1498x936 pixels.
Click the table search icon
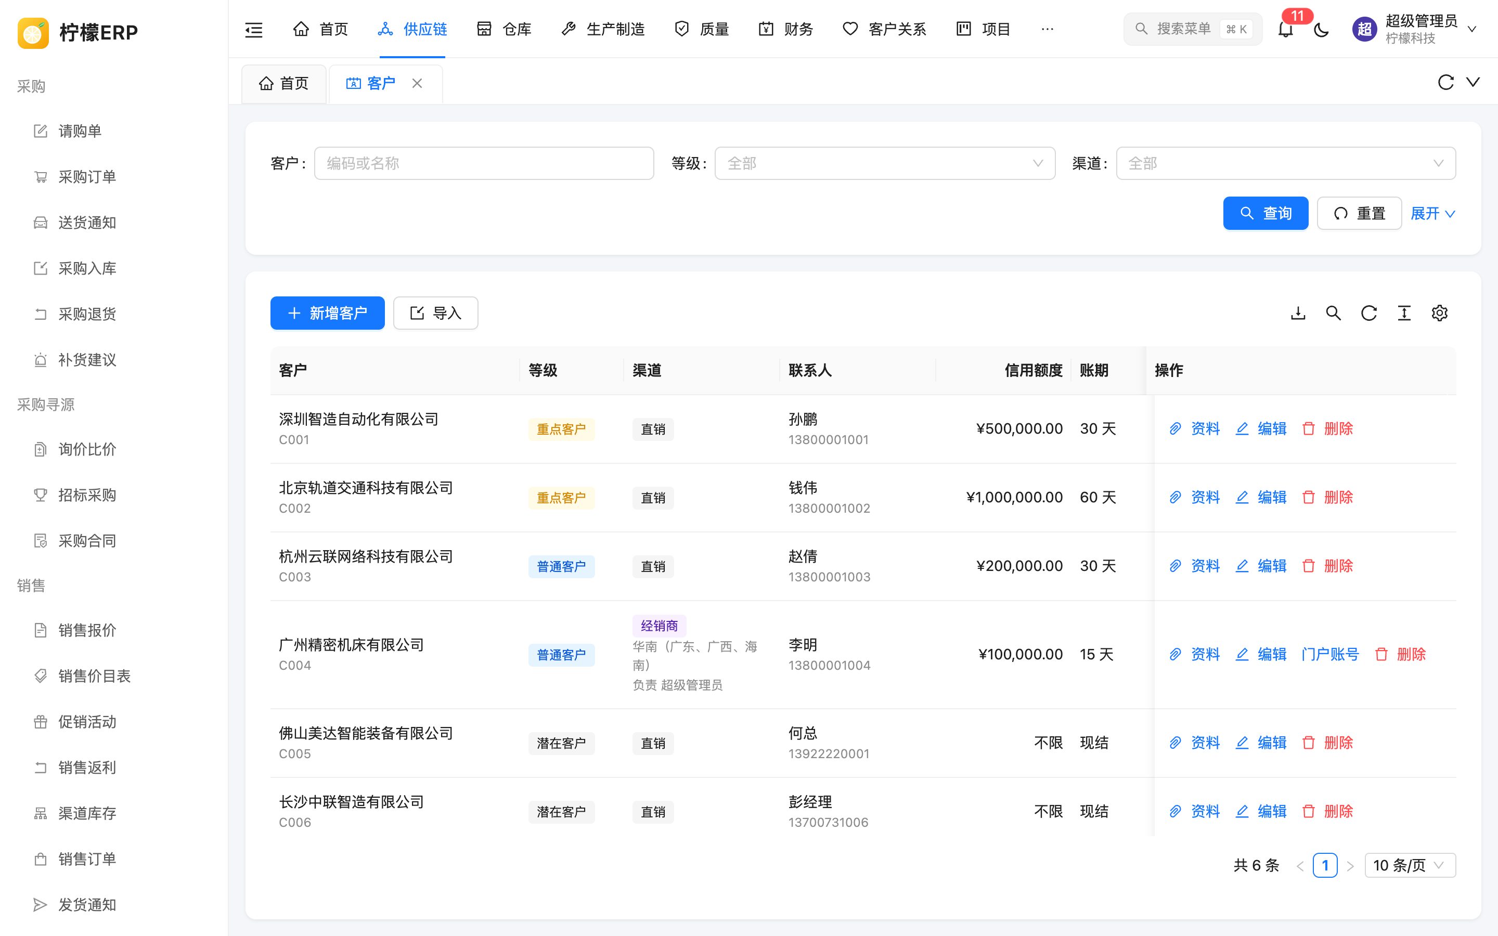(1333, 313)
